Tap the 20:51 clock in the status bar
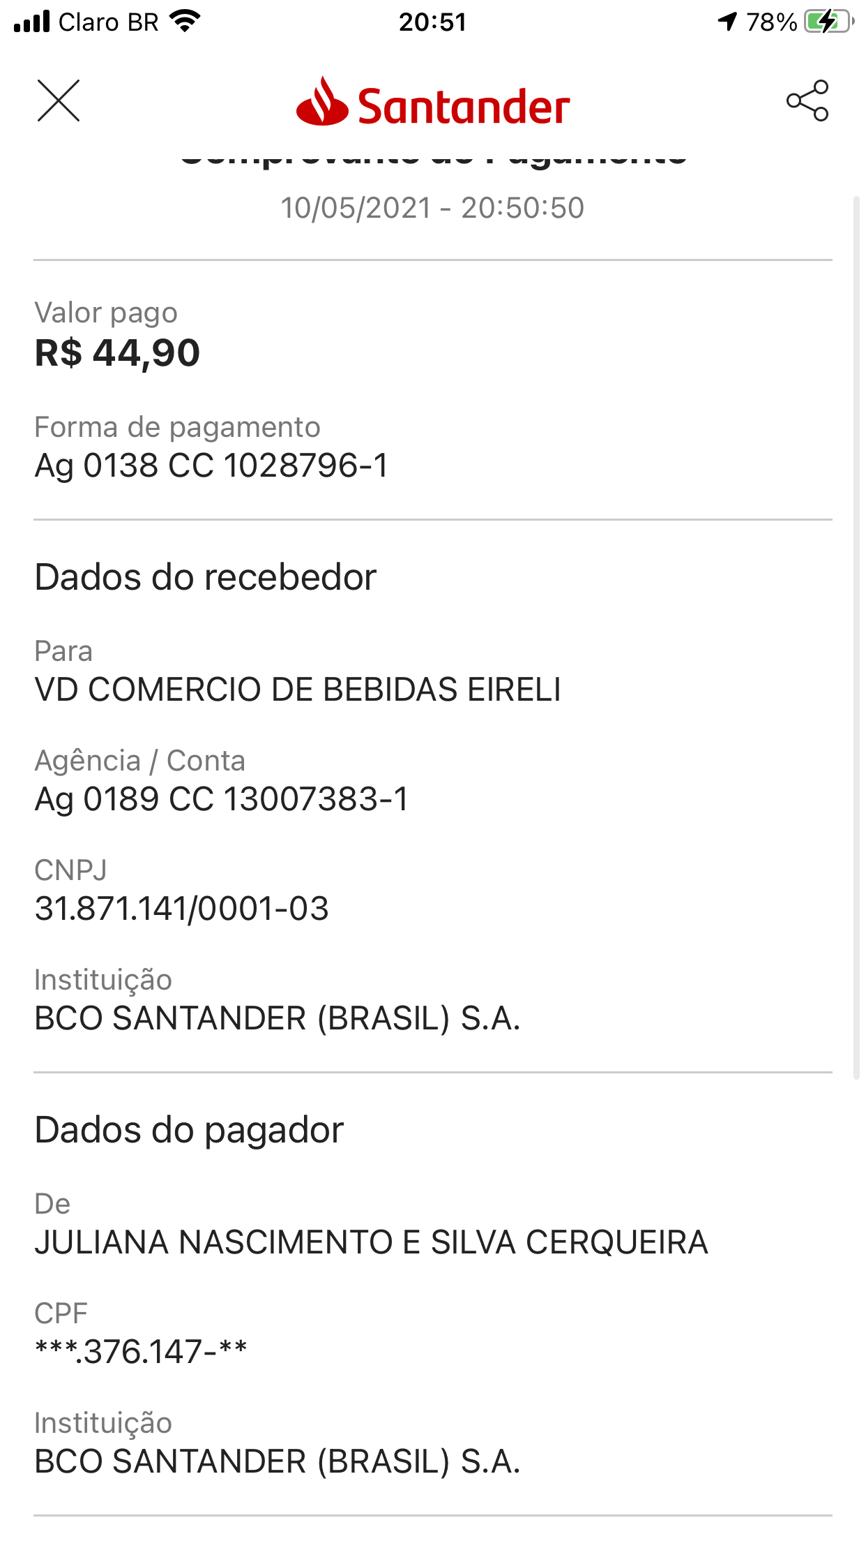Image resolution: width=866 pixels, height=1541 pixels. [x=432, y=22]
